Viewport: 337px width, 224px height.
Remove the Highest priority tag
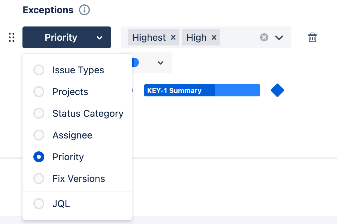coord(173,37)
